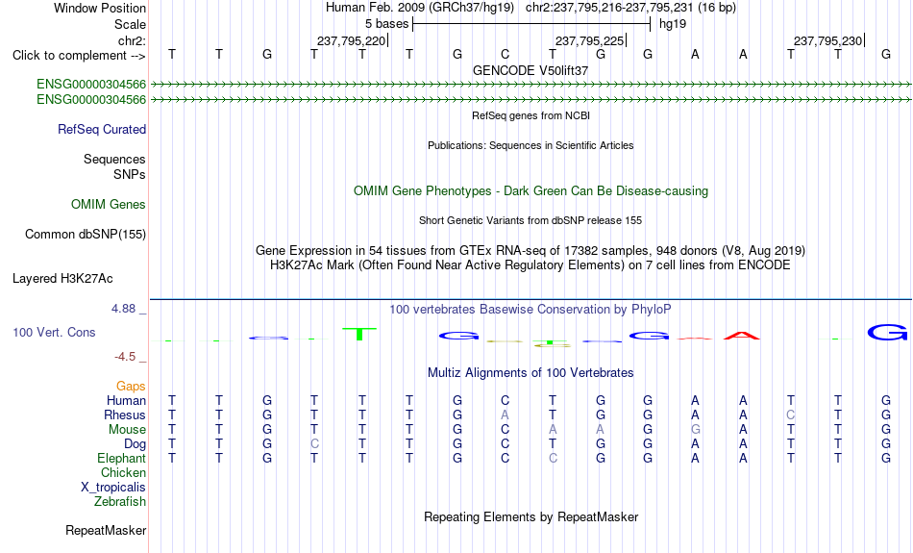Click the tall green T PhyloP conservation bar

click(x=359, y=334)
